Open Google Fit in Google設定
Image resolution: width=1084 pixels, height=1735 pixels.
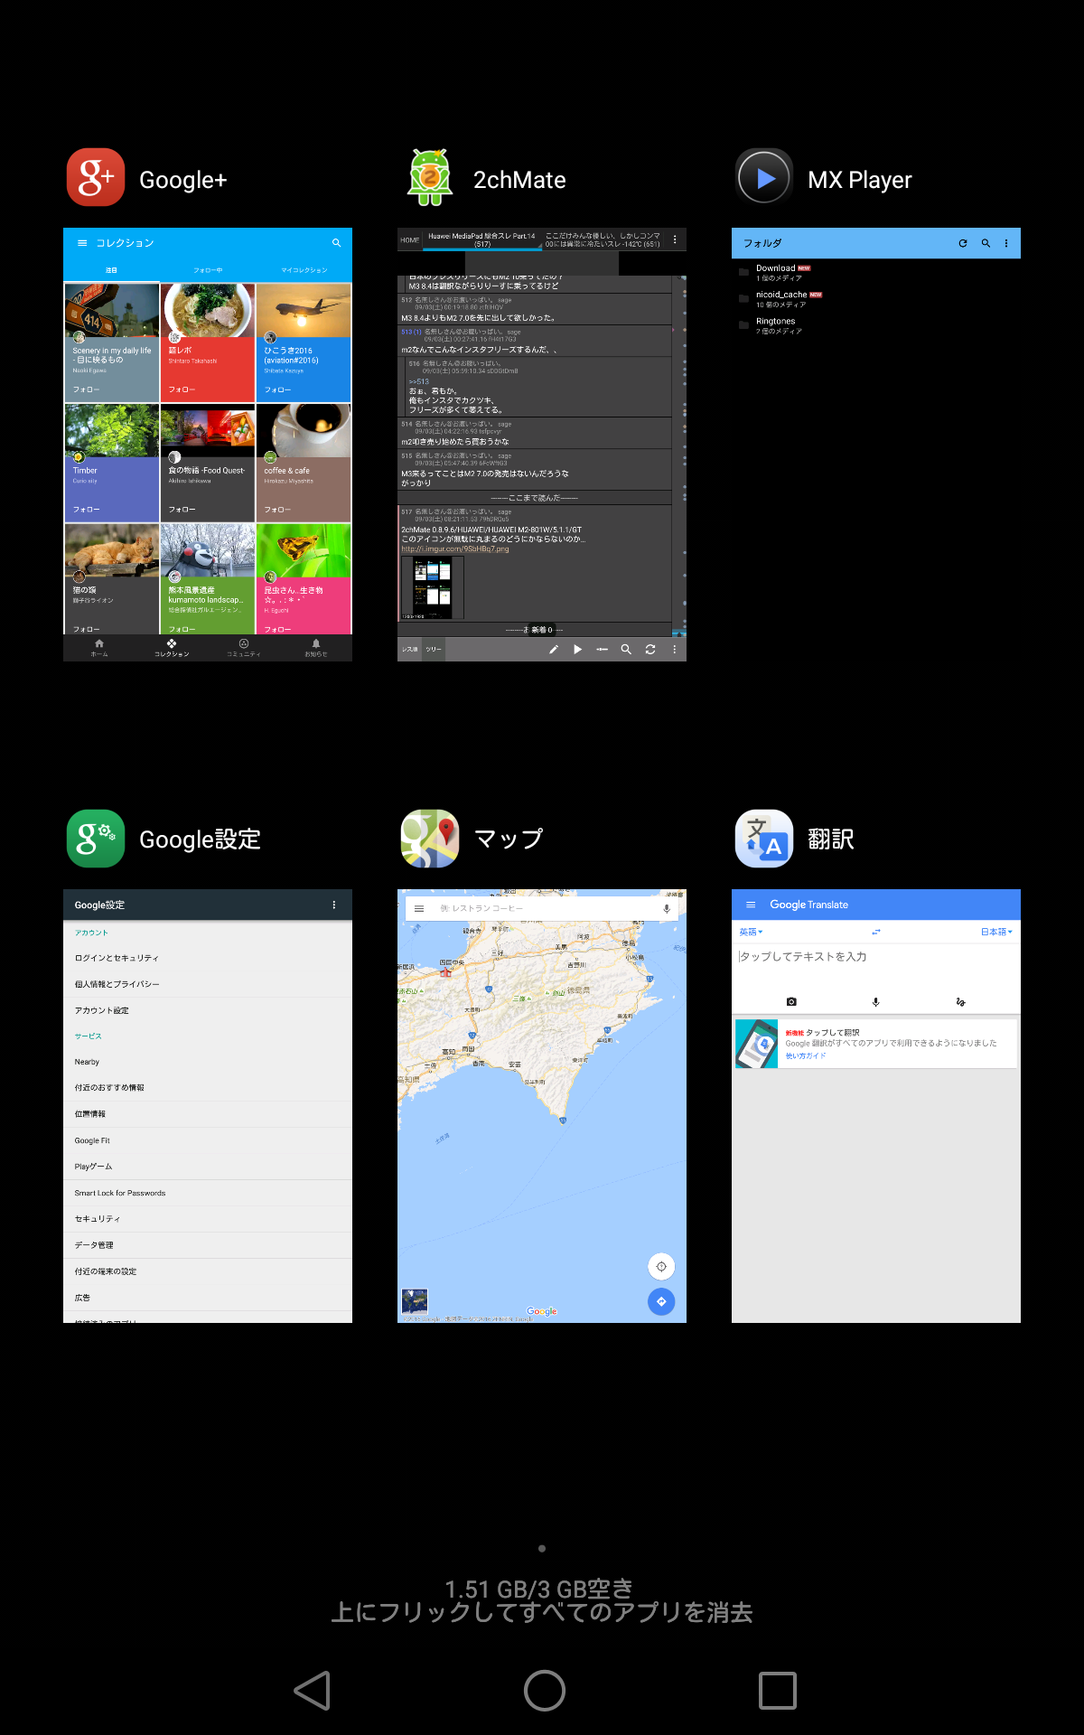click(x=208, y=1140)
